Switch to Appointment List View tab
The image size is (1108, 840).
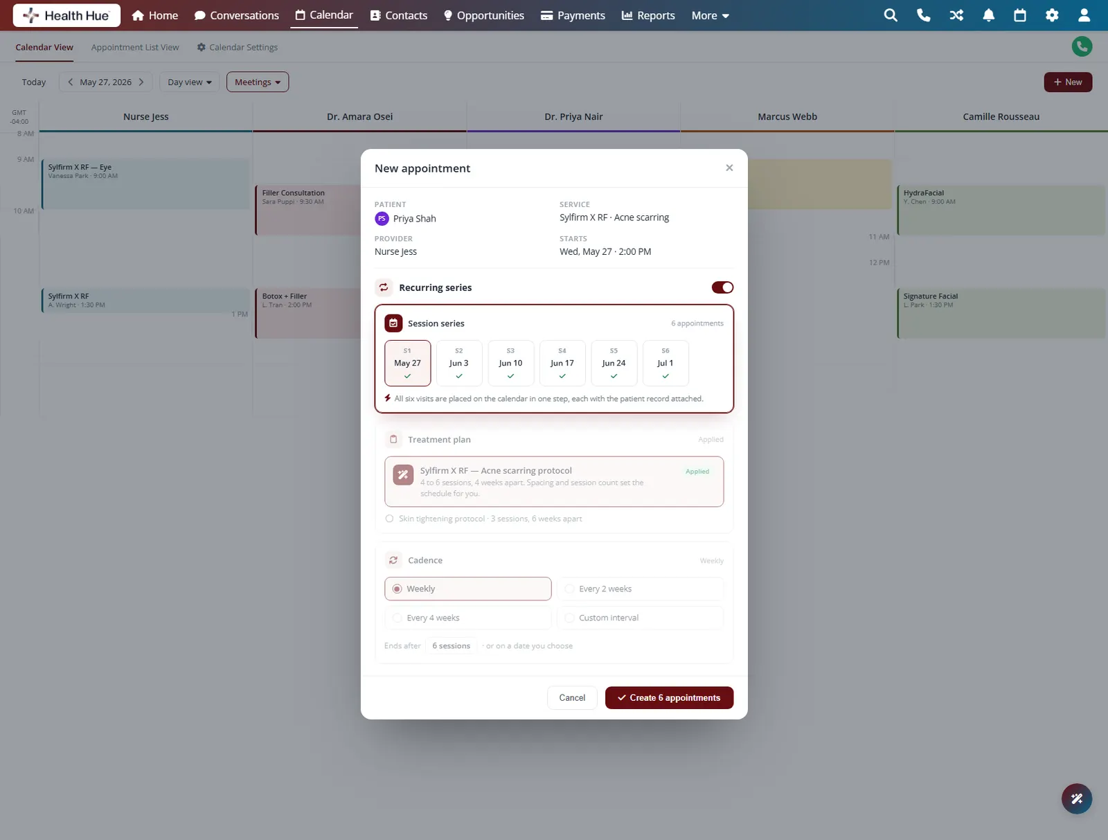[135, 47]
